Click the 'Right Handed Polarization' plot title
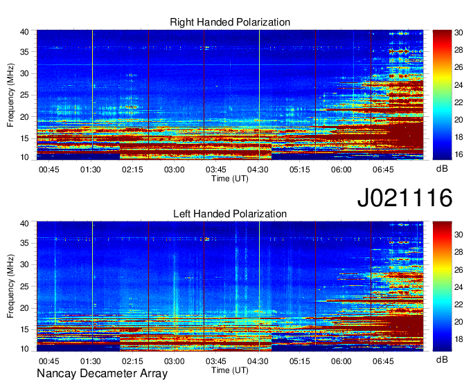 coord(230,22)
